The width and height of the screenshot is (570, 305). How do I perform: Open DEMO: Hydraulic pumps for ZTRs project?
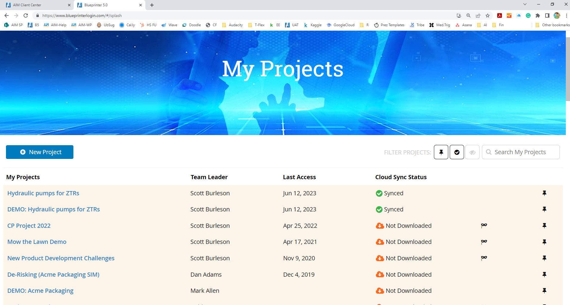point(54,209)
